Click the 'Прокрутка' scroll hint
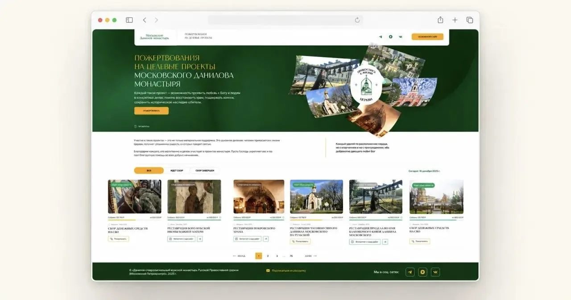 [x=142, y=126]
